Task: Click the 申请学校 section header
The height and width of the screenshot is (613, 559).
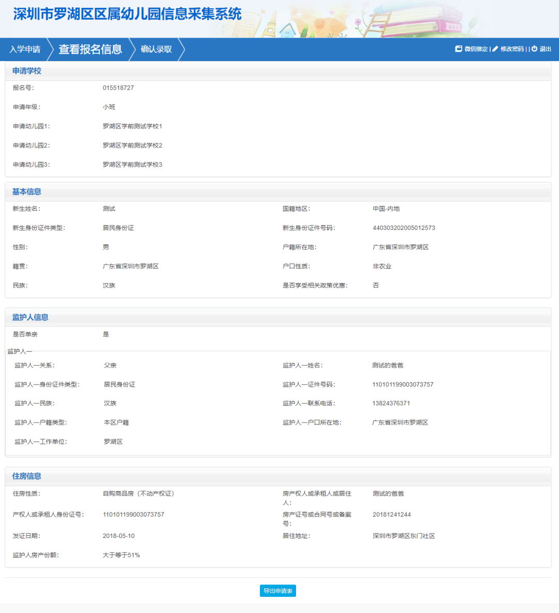Action: (x=26, y=70)
